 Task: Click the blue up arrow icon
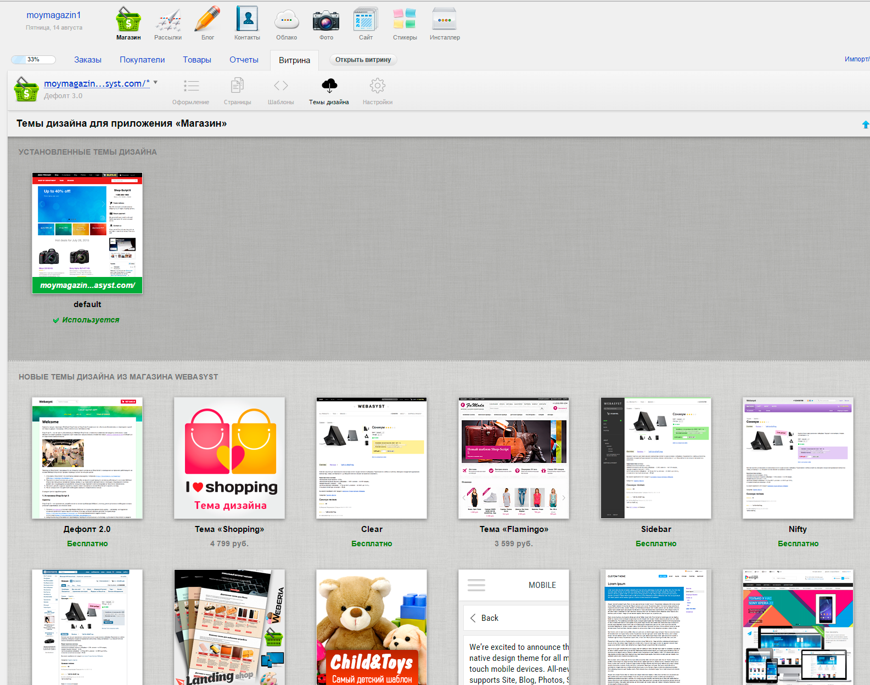point(866,124)
